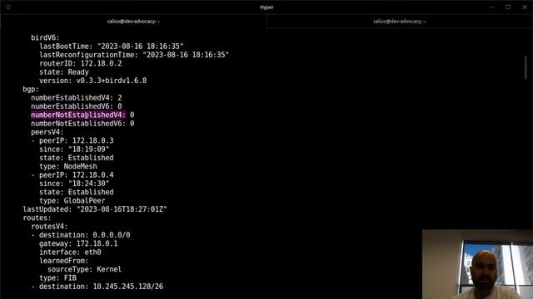The image size is (533, 299).
Task: Close the Hyper window
Action: [525, 7]
